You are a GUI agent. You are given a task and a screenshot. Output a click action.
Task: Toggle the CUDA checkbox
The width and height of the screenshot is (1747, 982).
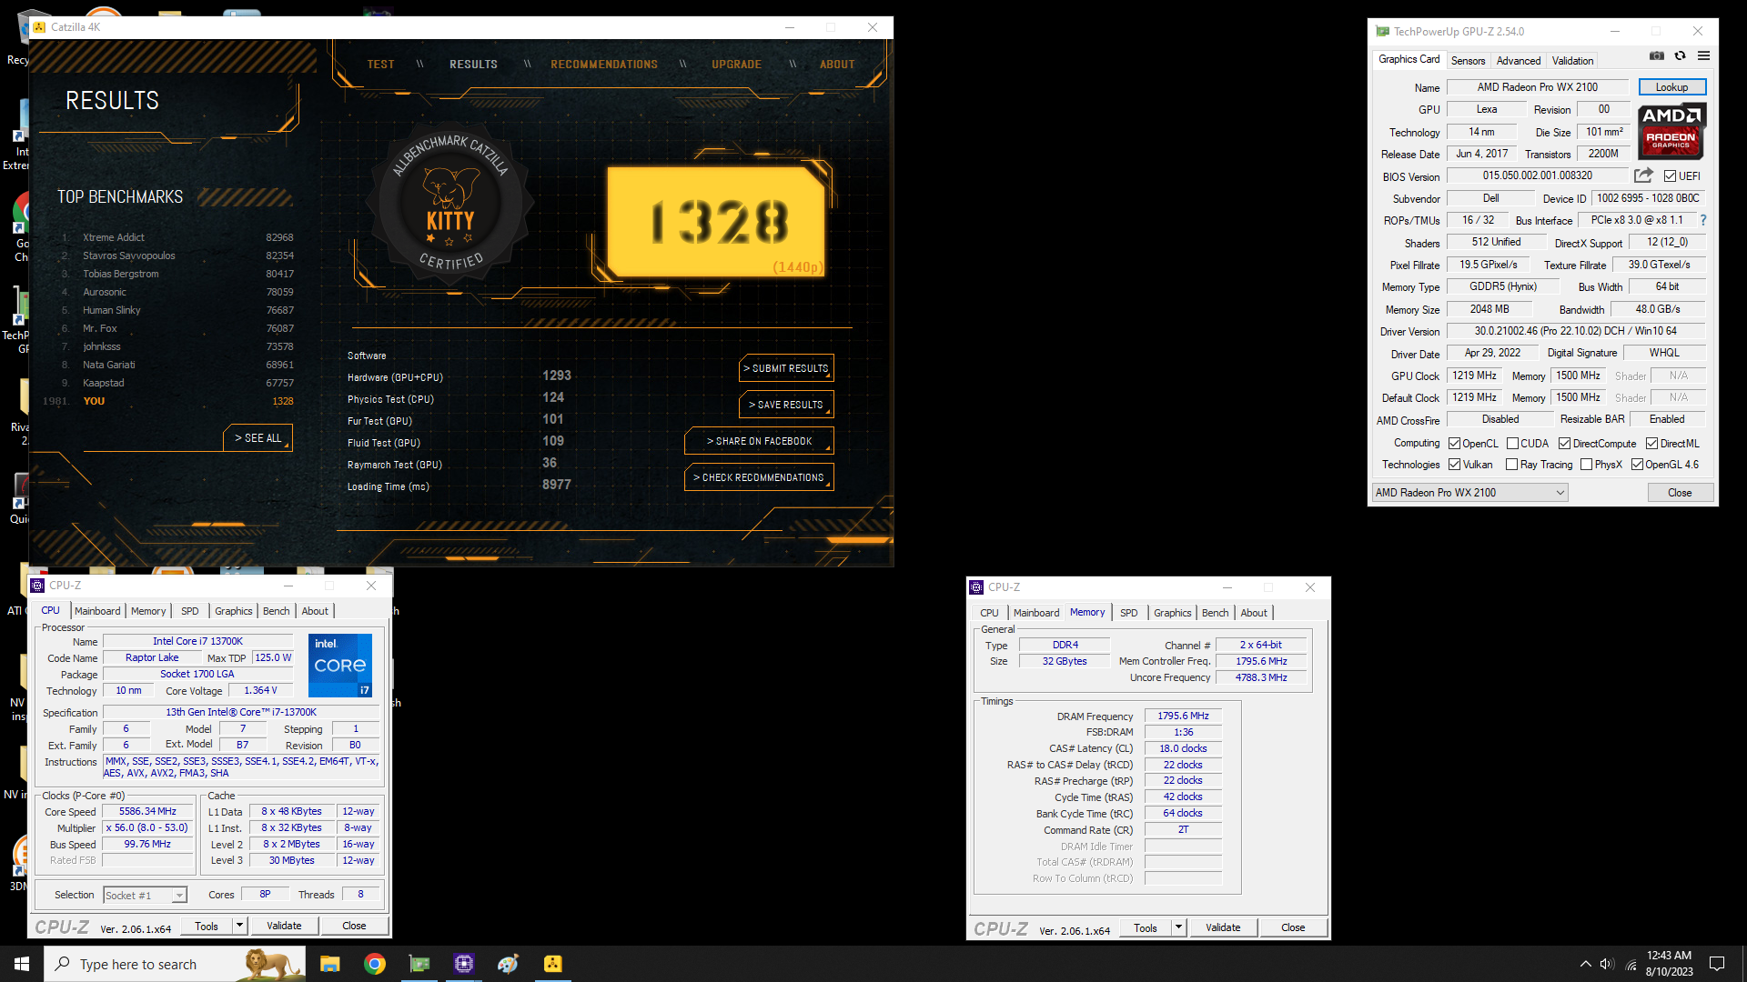coord(1512,444)
